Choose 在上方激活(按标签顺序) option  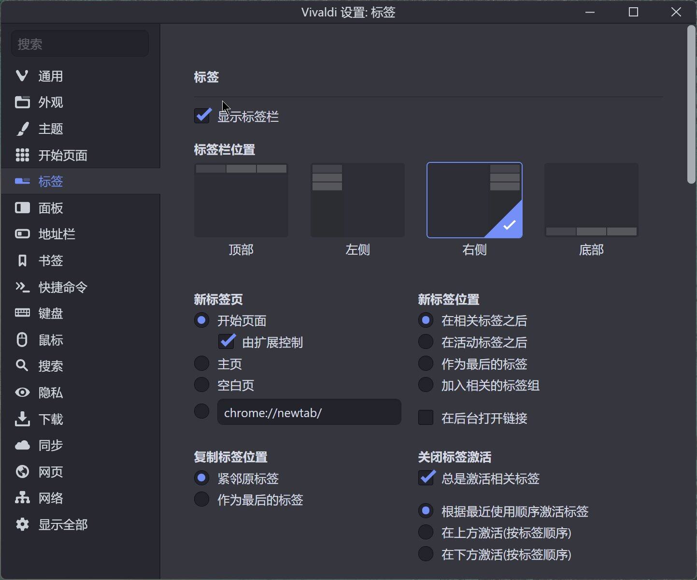click(x=426, y=532)
